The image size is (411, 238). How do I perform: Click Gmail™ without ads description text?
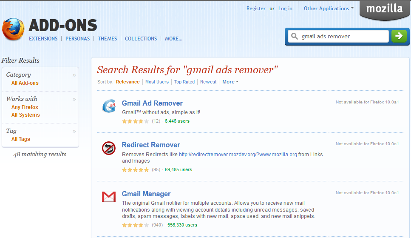pyautogui.click(x=161, y=112)
